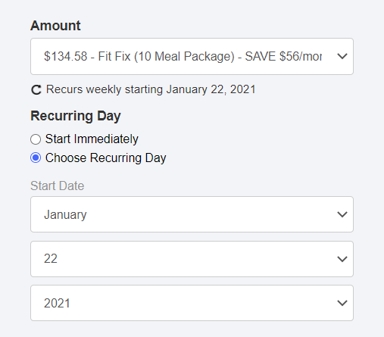Click the Recurs weekly starting January 22 text
This screenshot has width=384, height=337.
point(151,89)
